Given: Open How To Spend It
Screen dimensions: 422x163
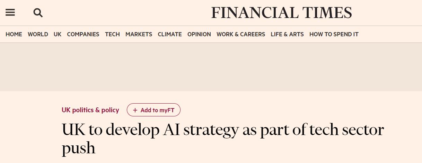Looking at the screenshot, I should click(334, 34).
